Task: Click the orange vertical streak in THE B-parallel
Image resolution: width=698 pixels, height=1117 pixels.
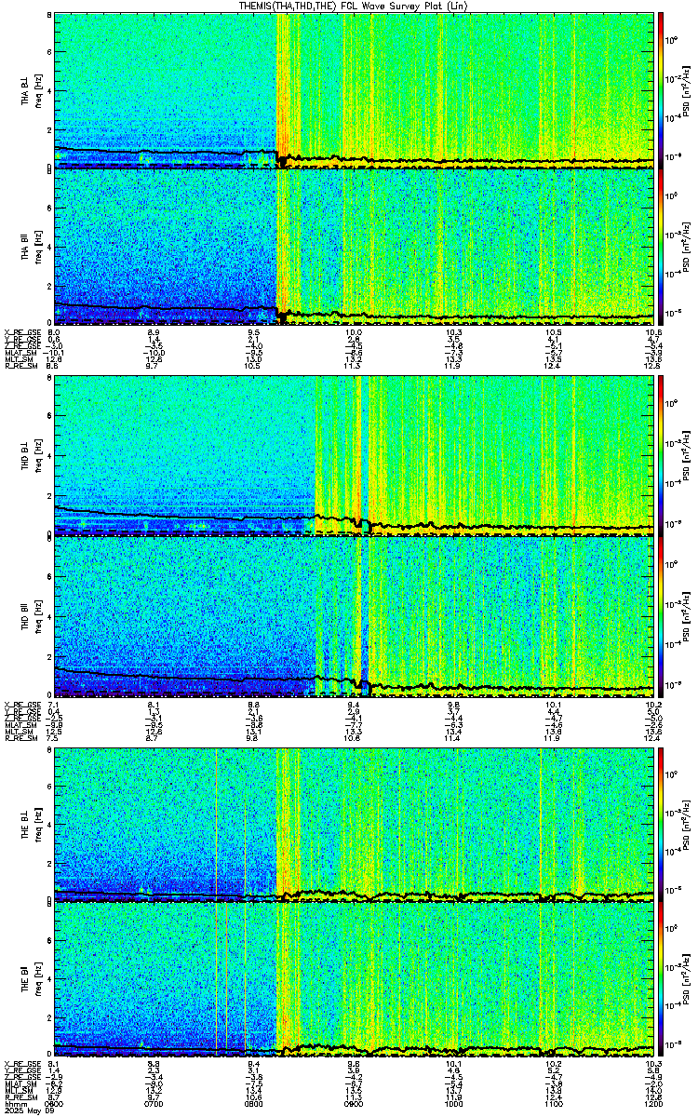Action: tap(216, 981)
